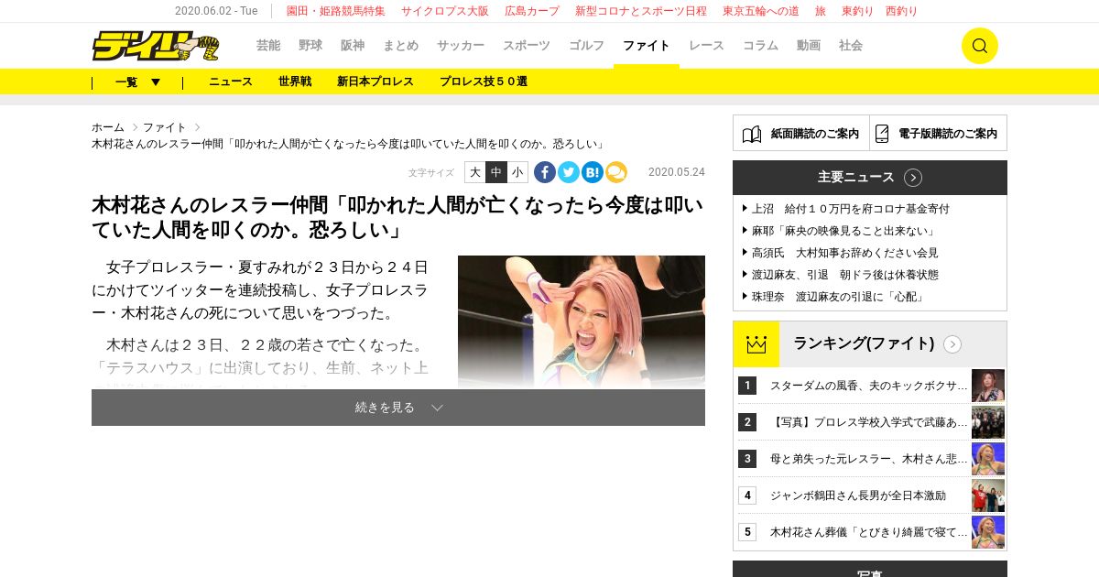
Task: Open the コラム navigation tab
Action: click(760, 46)
